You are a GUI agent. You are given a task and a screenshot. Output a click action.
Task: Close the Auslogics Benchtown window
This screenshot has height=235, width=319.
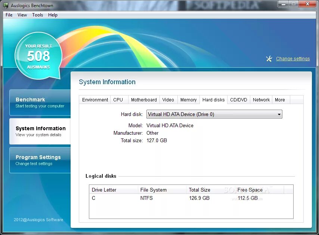tap(307, 4)
